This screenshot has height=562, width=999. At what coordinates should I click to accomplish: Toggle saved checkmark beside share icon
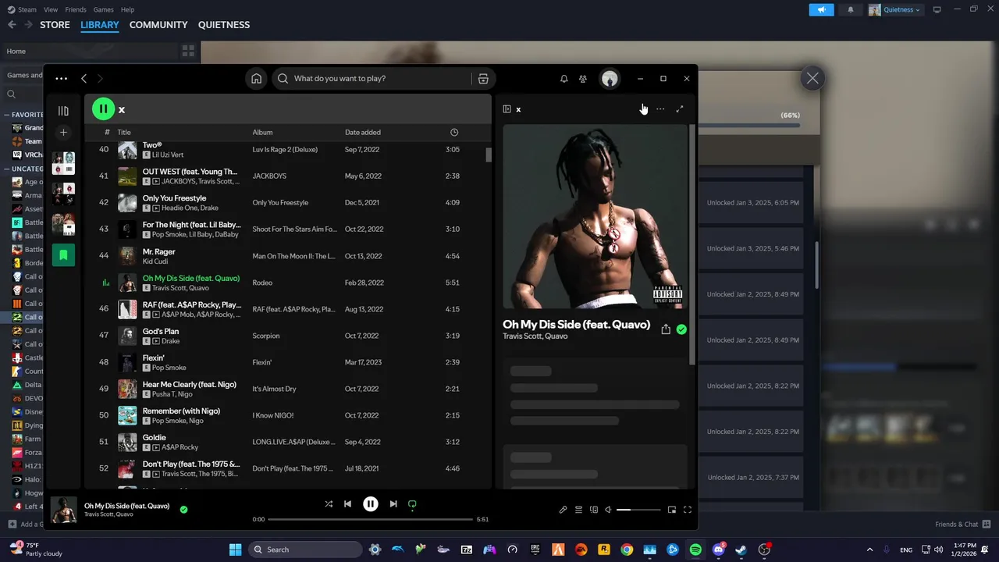pyautogui.click(x=681, y=329)
